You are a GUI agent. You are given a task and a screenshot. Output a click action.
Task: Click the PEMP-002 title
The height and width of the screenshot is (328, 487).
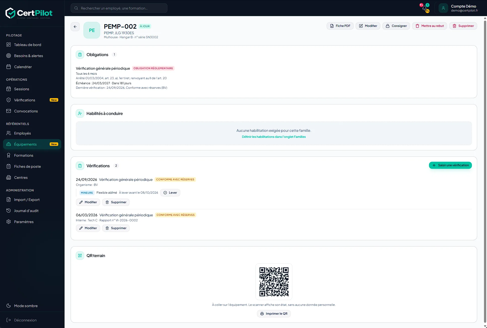tap(120, 26)
